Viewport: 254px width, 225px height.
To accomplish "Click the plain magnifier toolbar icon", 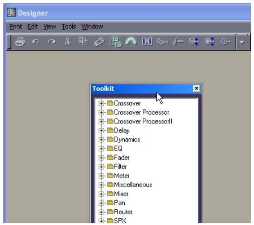I will 226,42.
